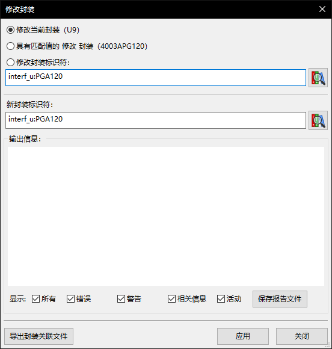Focus the 新封装标识符 text field
The width and height of the screenshot is (332, 349).
click(156, 120)
